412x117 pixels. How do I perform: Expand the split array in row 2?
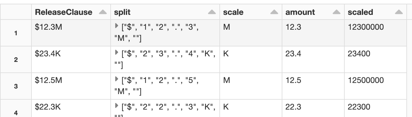117,54
